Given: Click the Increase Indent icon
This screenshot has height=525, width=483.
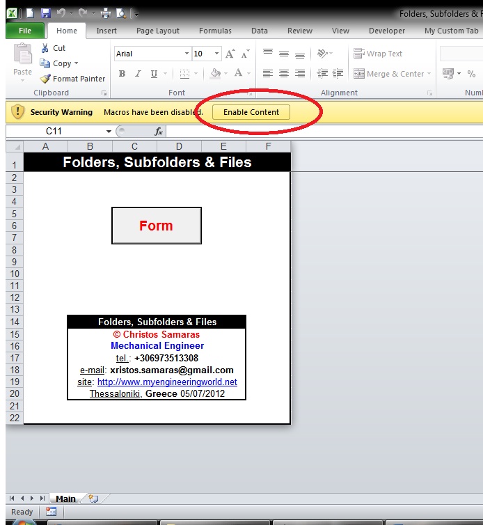Looking at the screenshot, I should pyautogui.click(x=338, y=73).
